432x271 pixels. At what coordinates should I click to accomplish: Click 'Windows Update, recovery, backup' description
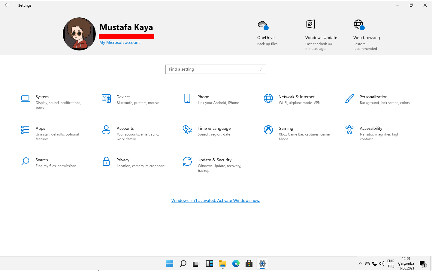[x=219, y=168]
